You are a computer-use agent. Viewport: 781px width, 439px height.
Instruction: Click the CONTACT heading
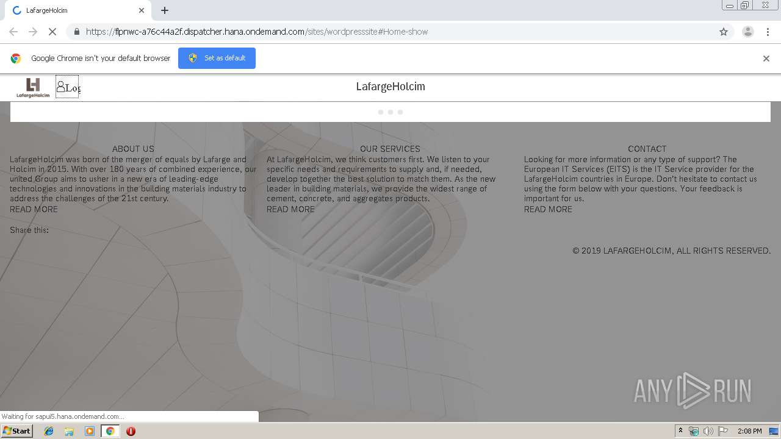pos(647,149)
